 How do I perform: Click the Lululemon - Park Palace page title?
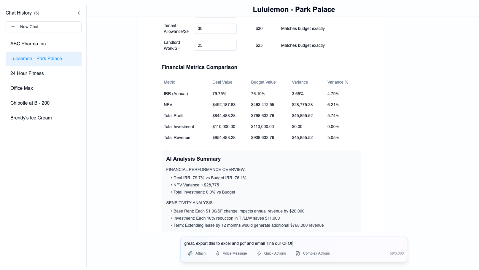coord(294,9)
